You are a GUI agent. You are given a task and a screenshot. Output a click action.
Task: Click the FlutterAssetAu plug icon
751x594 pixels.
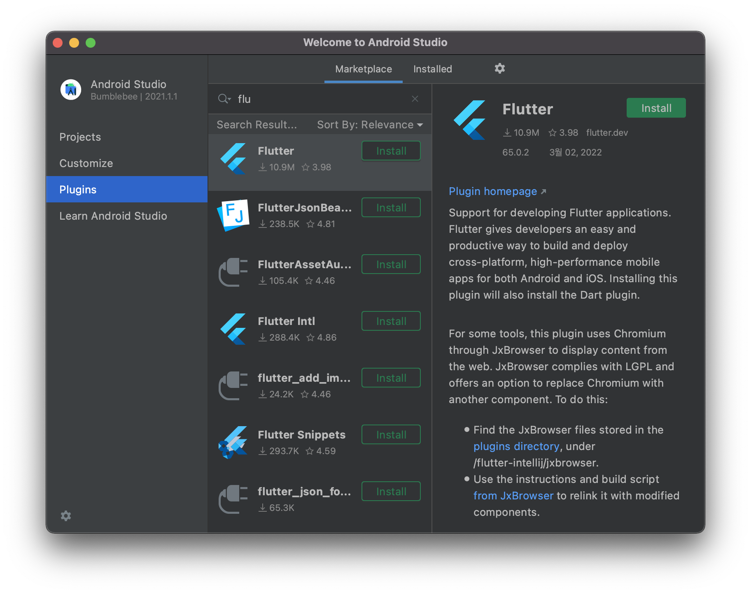pos(233,272)
